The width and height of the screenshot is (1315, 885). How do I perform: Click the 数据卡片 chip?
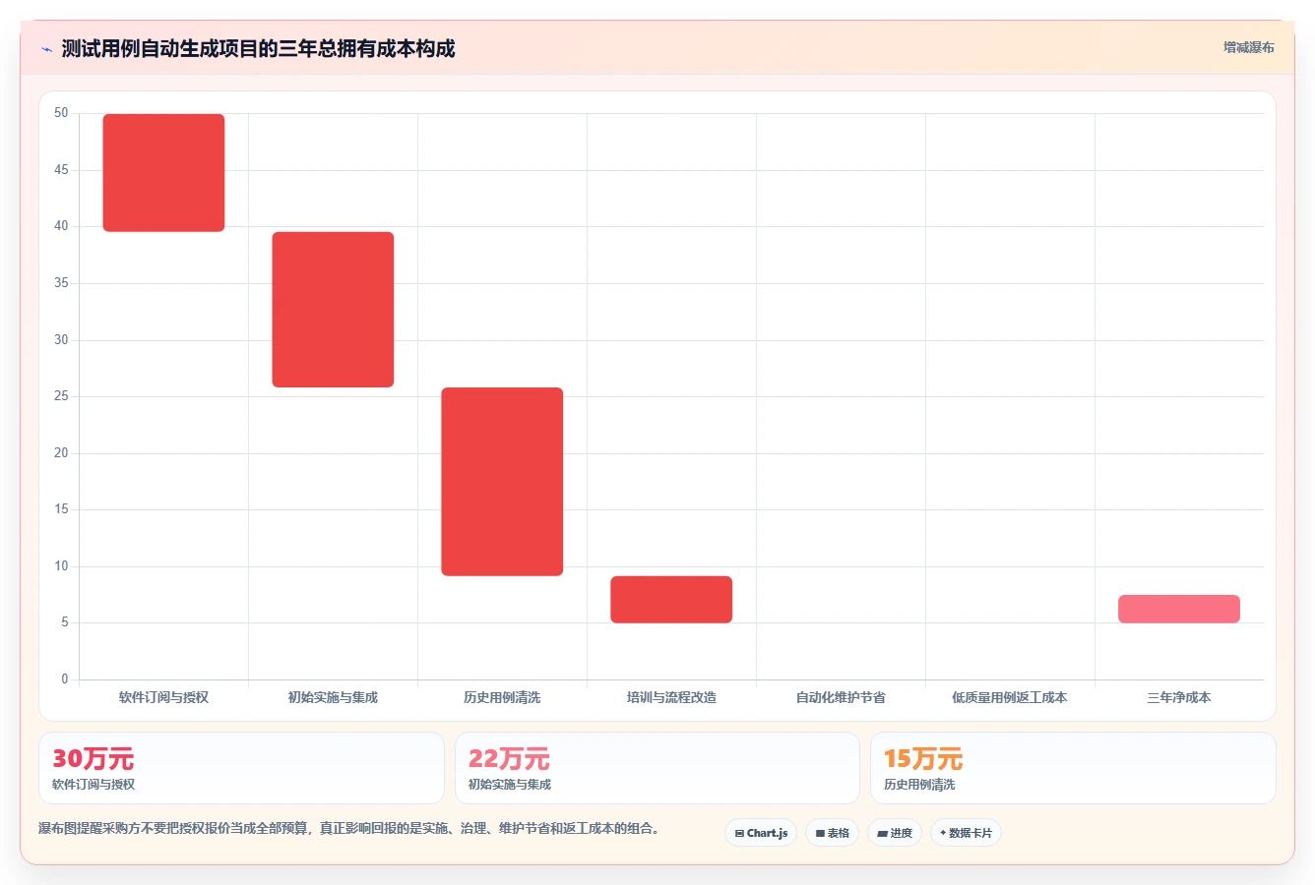coord(966,833)
